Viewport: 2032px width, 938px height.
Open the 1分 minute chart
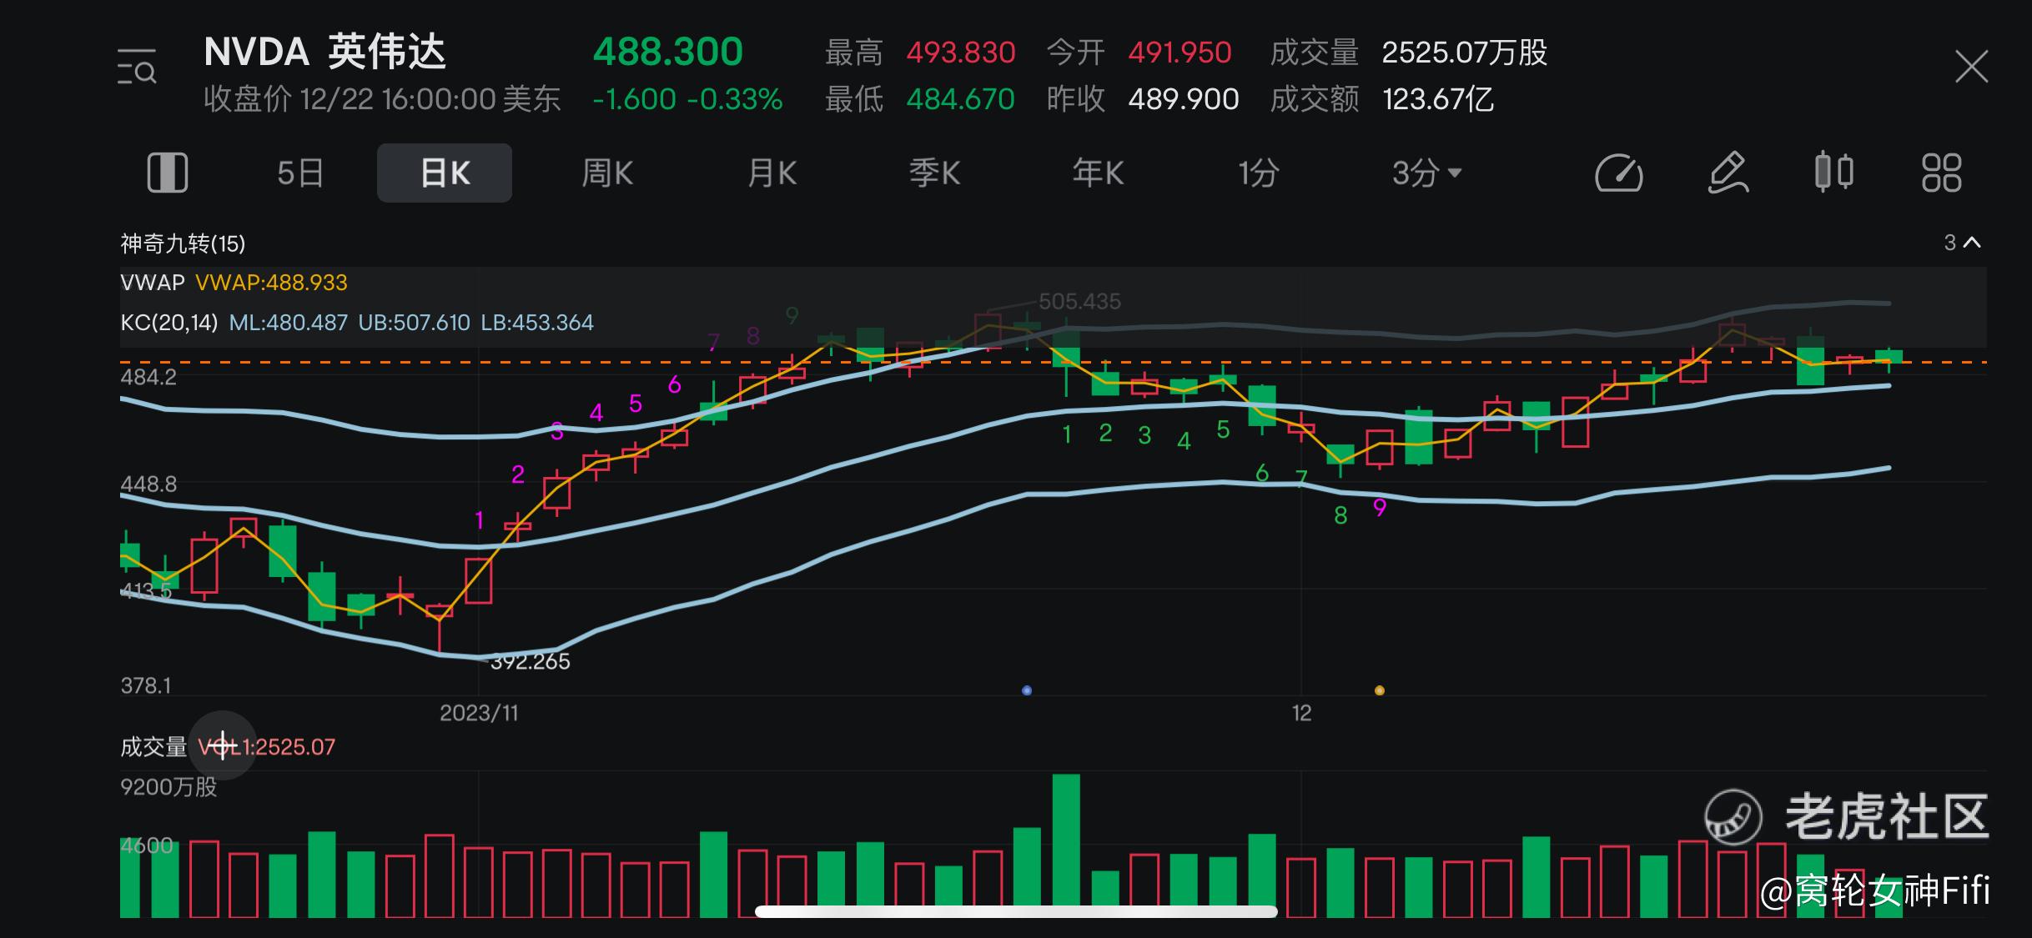pyautogui.click(x=1258, y=173)
